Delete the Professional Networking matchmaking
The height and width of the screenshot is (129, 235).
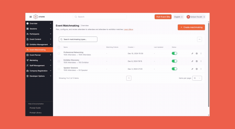(x=196, y=53)
